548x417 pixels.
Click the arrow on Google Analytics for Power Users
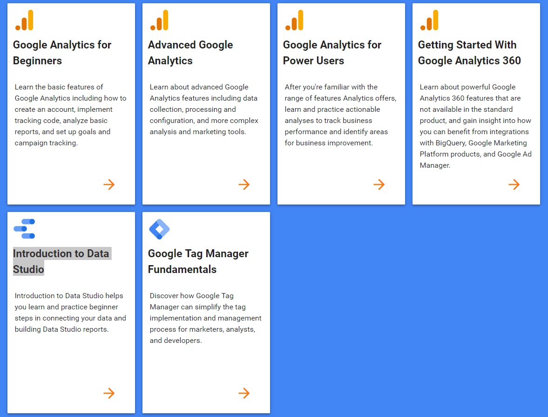pos(379,185)
